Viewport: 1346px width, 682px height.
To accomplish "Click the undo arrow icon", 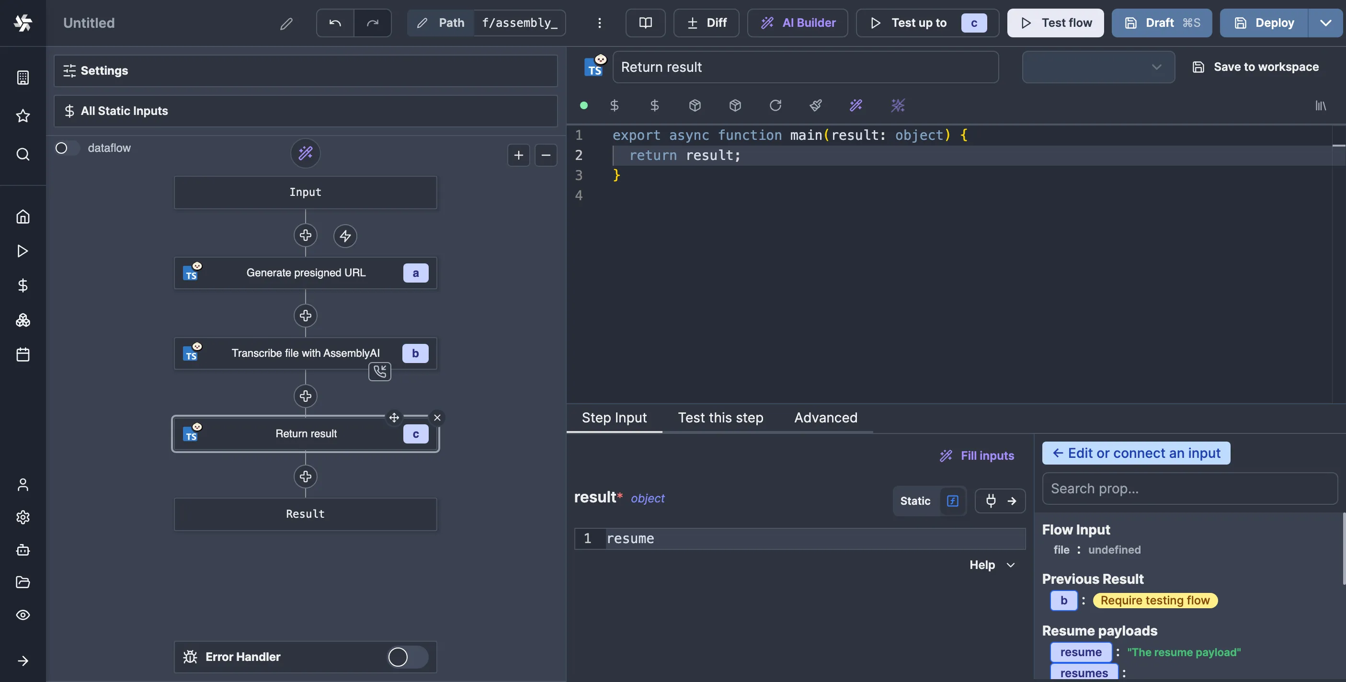I will click(335, 23).
